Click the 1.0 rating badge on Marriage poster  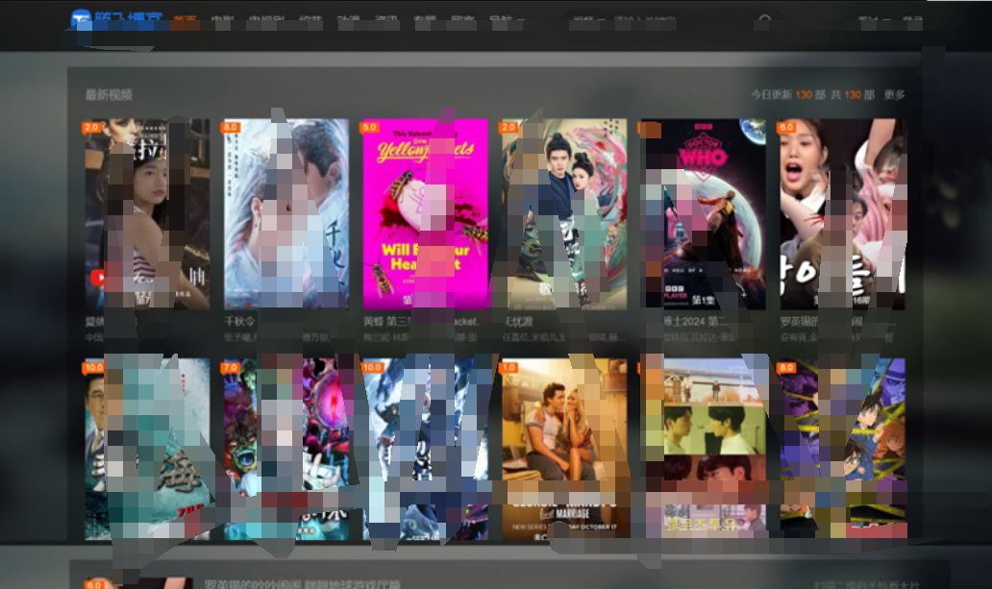click(x=509, y=367)
